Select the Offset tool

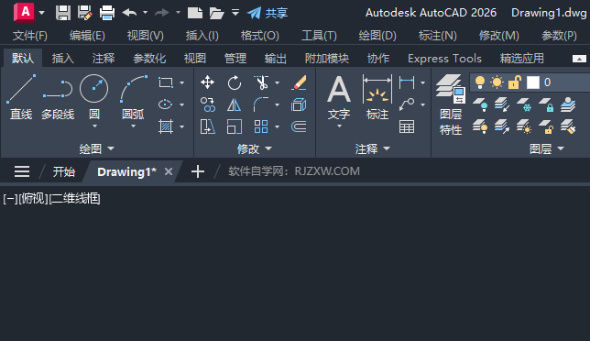pyautogui.click(x=299, y=126)
